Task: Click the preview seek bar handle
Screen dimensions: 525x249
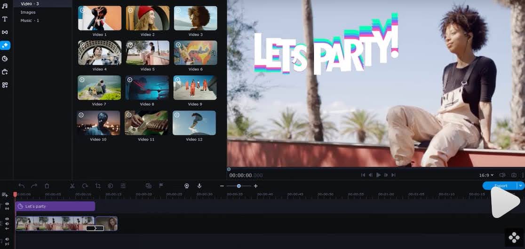Action: [x=229, y=169]
